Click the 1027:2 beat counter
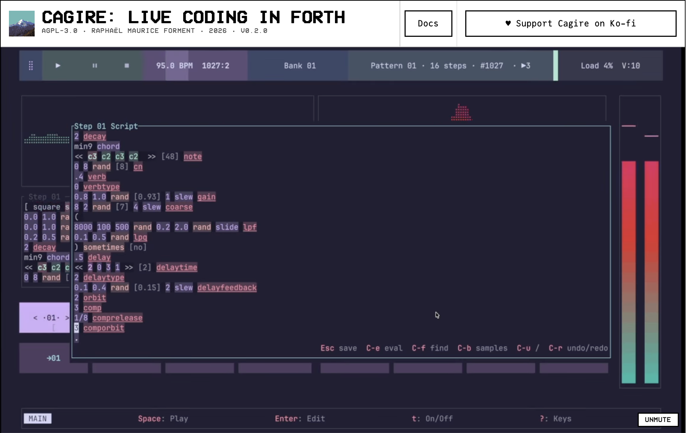Screen dimensions: 687x433 pos(216,66)
